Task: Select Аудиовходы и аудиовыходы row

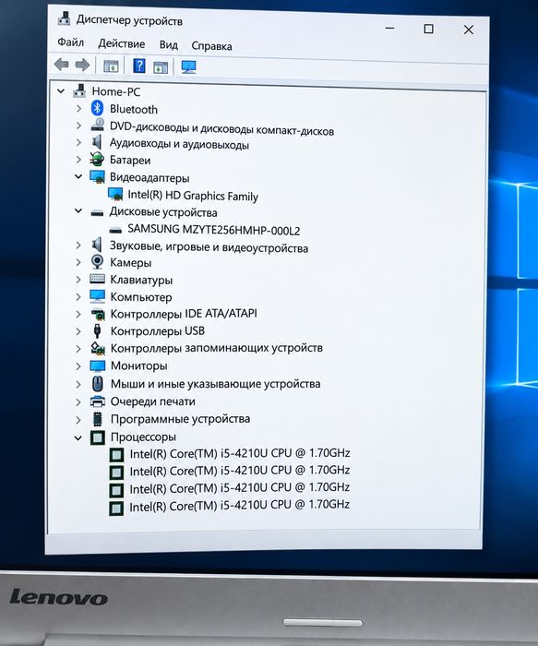Action: click(x=179, y=144)
